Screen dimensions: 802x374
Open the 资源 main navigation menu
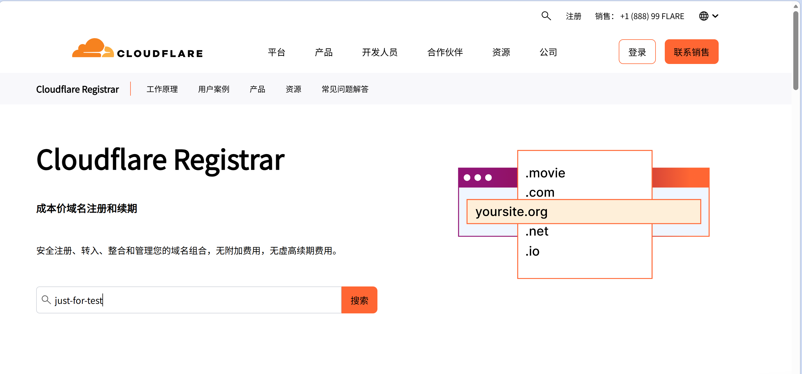coord(501,52)
